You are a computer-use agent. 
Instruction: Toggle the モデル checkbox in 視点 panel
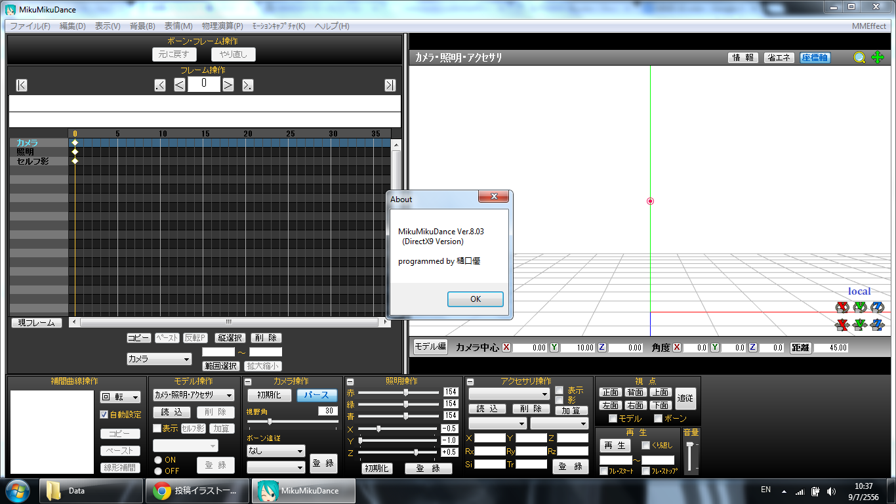coord(613,419)
